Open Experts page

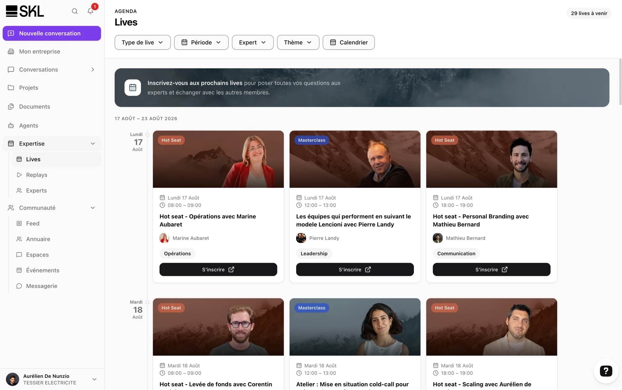[x=57, y=190]
